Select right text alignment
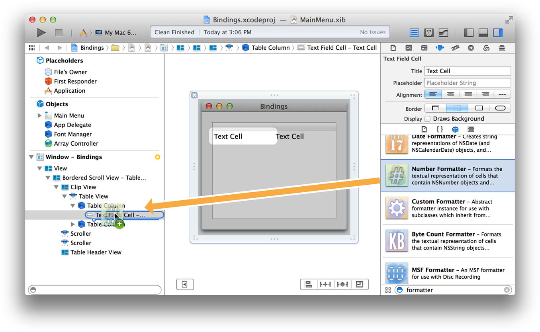The height and width of the screenshot is (332, 540). [x=485, y=95]
